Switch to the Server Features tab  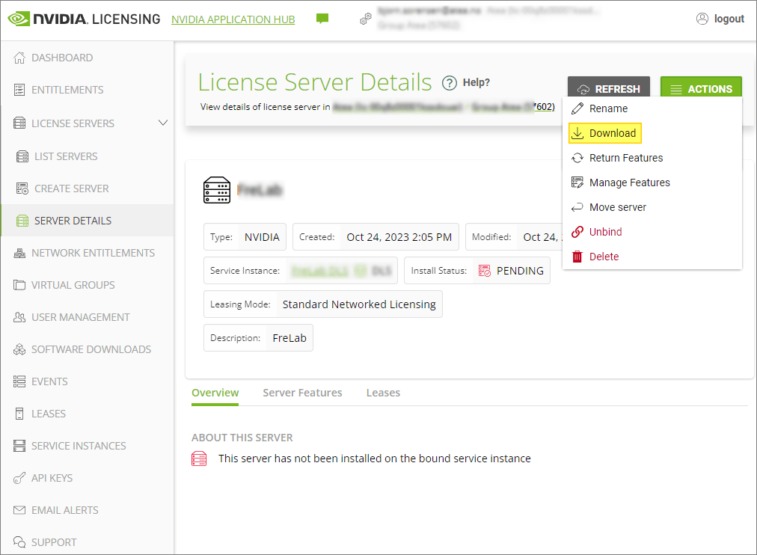[x=302, y=393]
